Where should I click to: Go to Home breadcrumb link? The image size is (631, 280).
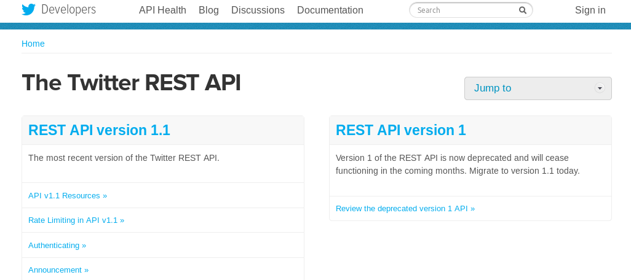[x=33, y=44]
